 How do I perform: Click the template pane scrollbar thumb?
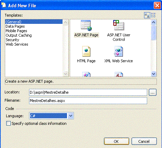point(154,33)
